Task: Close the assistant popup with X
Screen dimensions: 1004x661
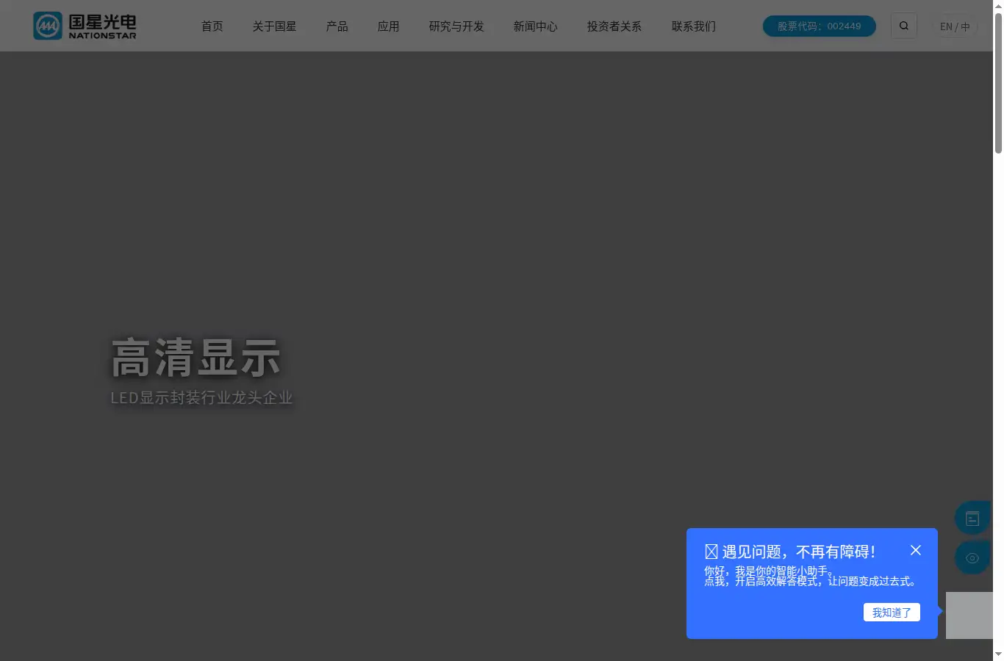Action: coord(915,550)
